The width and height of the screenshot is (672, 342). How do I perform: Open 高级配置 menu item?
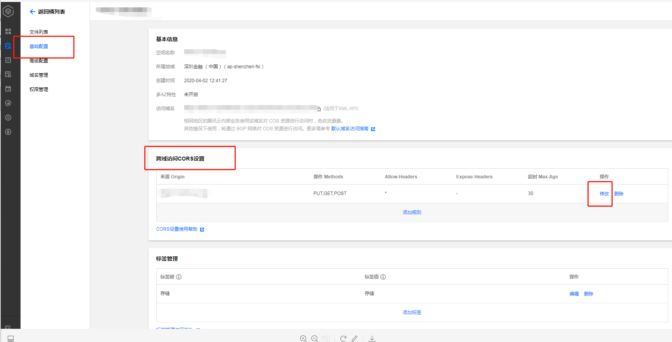39,61
